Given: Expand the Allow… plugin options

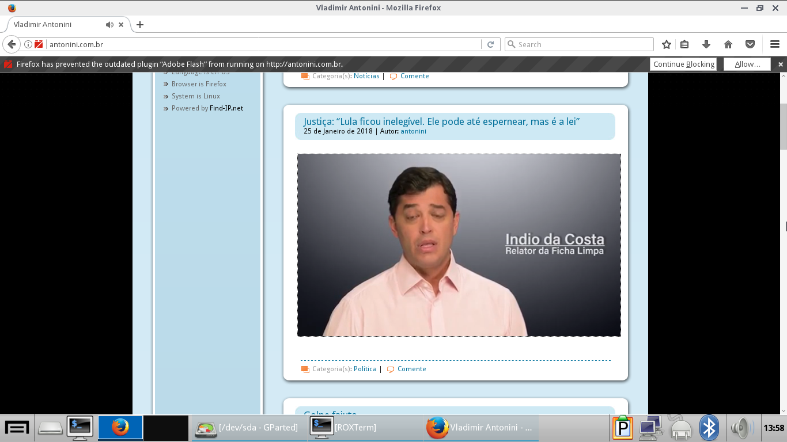Looking at the screenshot, I should (x=747, y=64).
